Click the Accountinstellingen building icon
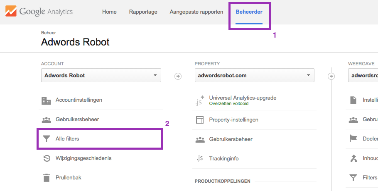The width and height of the screenshot is (378, 191). (x=46, y=100)
